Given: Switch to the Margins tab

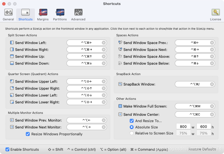Looking at the screenshot, I should point(43,15).
